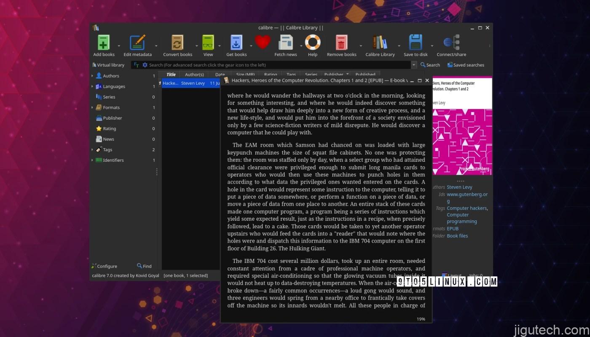Screen dimensions: 590x337
Task: Click the Steven Levy author link in details
Action: tap(459, 187)
